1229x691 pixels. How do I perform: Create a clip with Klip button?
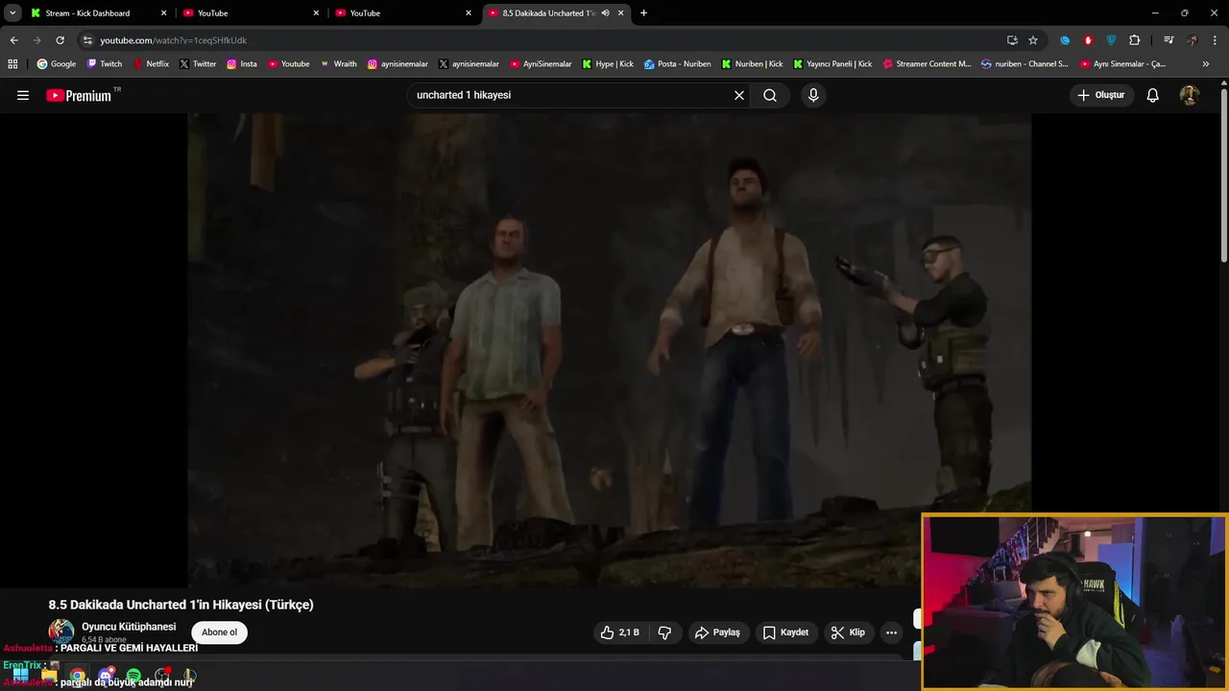pos(848,632)
